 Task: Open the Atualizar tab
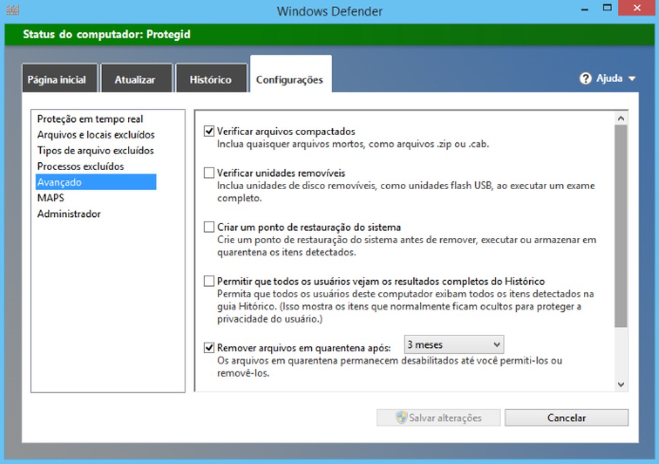[x=136, y=78]
